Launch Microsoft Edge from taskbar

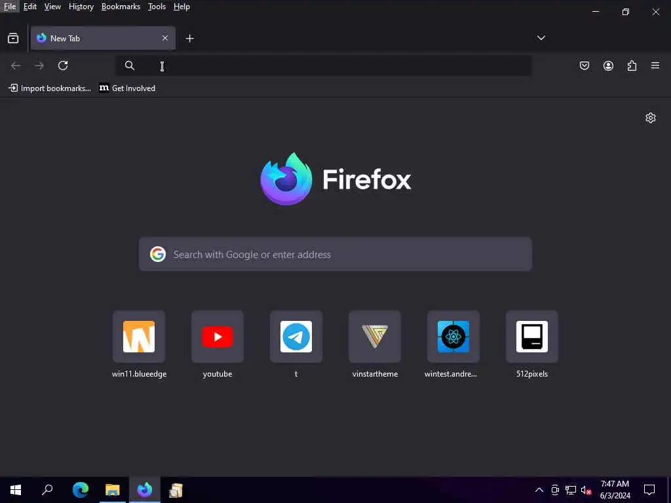(x=81, y=490)
